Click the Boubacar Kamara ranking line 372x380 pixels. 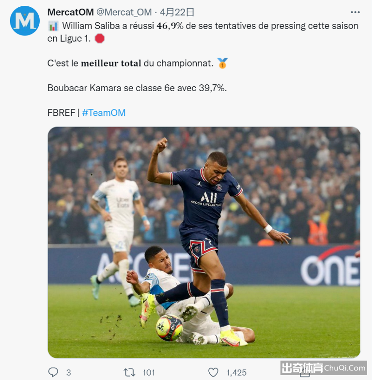click(x=137, y=88)
